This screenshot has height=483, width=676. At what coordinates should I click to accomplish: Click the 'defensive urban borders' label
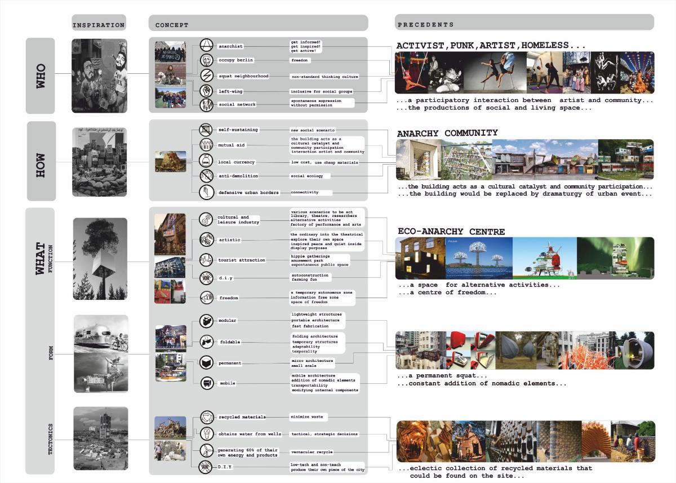point(248,193)
